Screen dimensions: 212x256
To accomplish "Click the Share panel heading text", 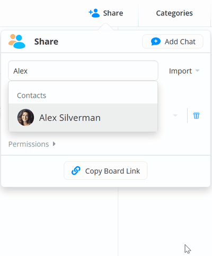I will coord(46,41).
